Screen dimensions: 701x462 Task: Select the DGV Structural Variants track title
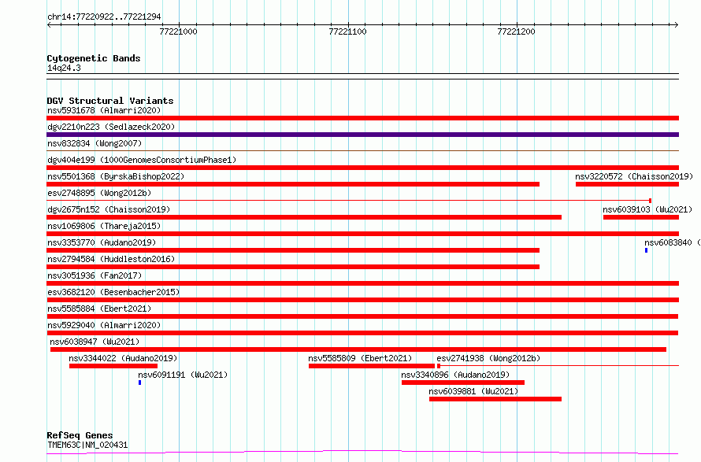click(110, 101)
